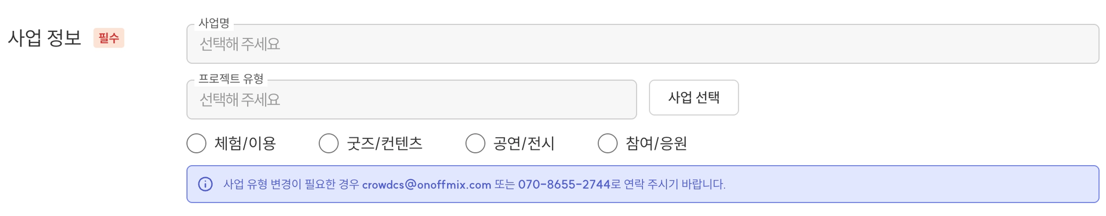This screenshot has height=216, width=1106.
Task: Click the 체험/이용 label text
Action: (x=245, y=144)
